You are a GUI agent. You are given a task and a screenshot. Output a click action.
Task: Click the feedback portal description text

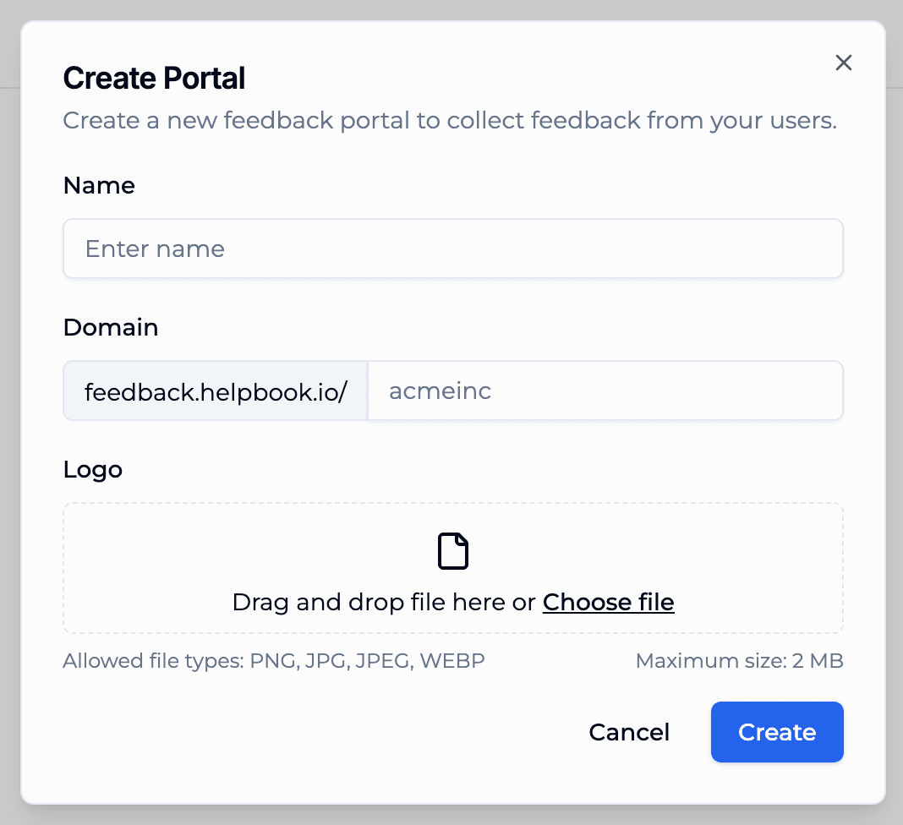[x=449, y=120]
